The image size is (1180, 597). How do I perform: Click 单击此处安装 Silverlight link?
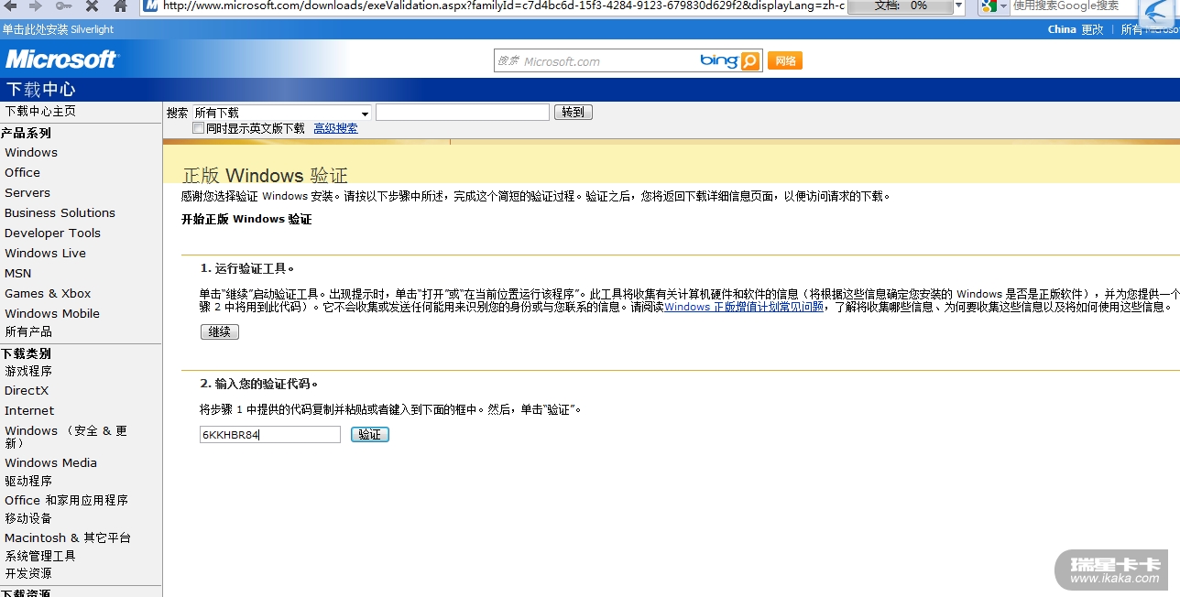pyautogui.click(x=58, y=29)
